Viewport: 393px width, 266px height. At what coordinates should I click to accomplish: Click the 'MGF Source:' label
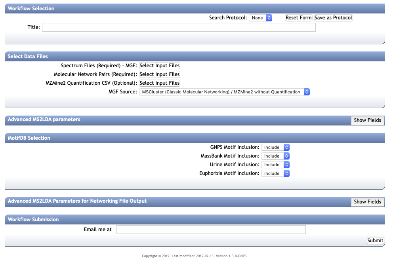tap(123, 92)
